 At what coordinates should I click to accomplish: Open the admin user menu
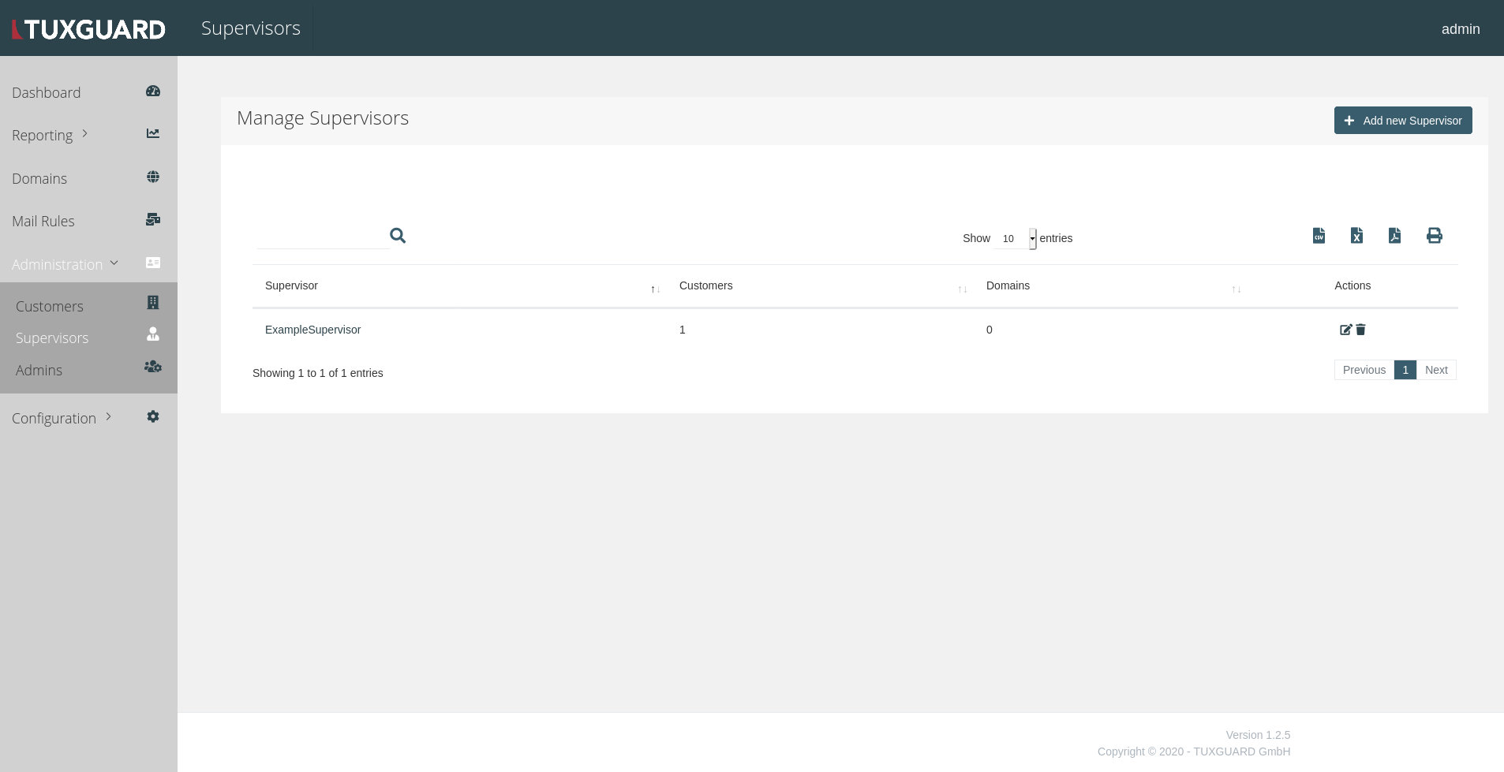1460,29
